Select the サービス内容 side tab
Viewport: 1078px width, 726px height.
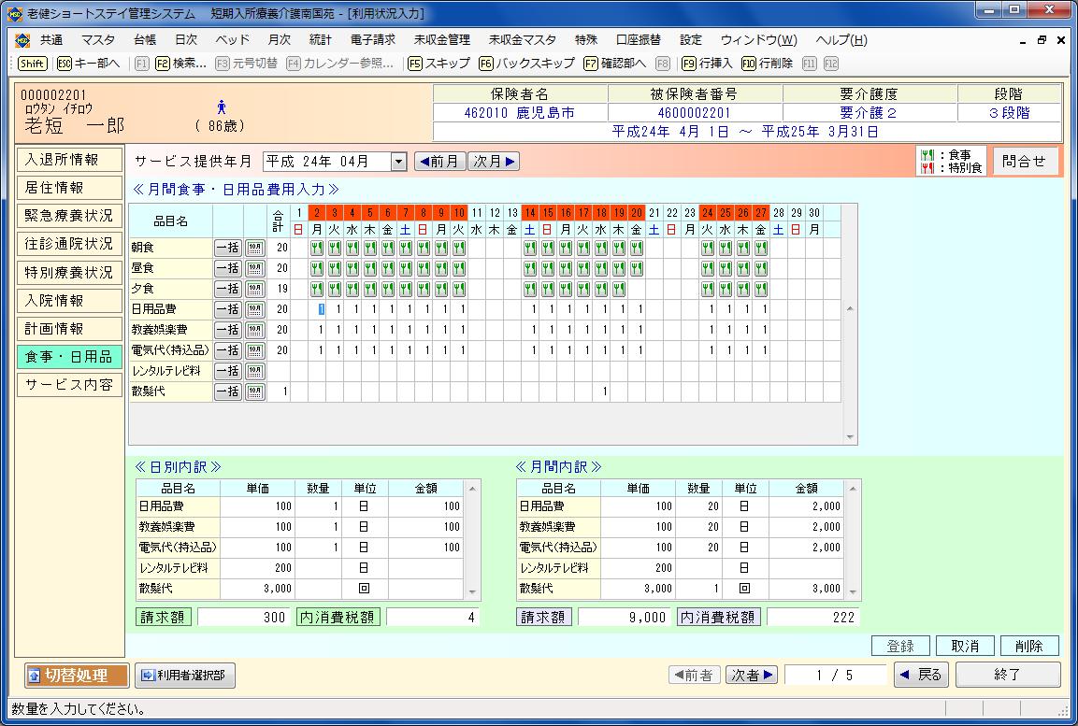70,385
